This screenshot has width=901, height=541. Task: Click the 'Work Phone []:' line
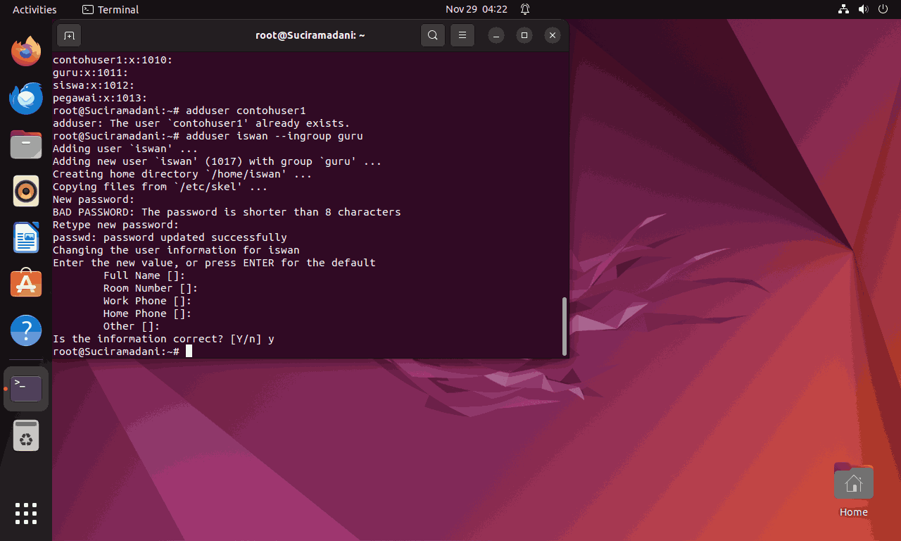(x=147, y=301)
